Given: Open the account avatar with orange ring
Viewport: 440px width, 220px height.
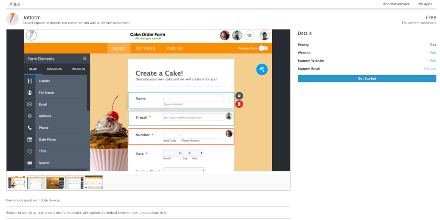Looking at the screenshot, I should (x=264, y=35).
